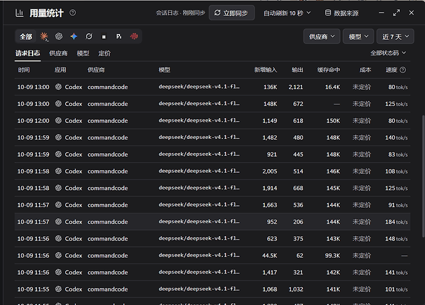Click Codex icon in the 10-09 11:55 row
This screenshot has width=425, height=305.
(x=59, y=289)
